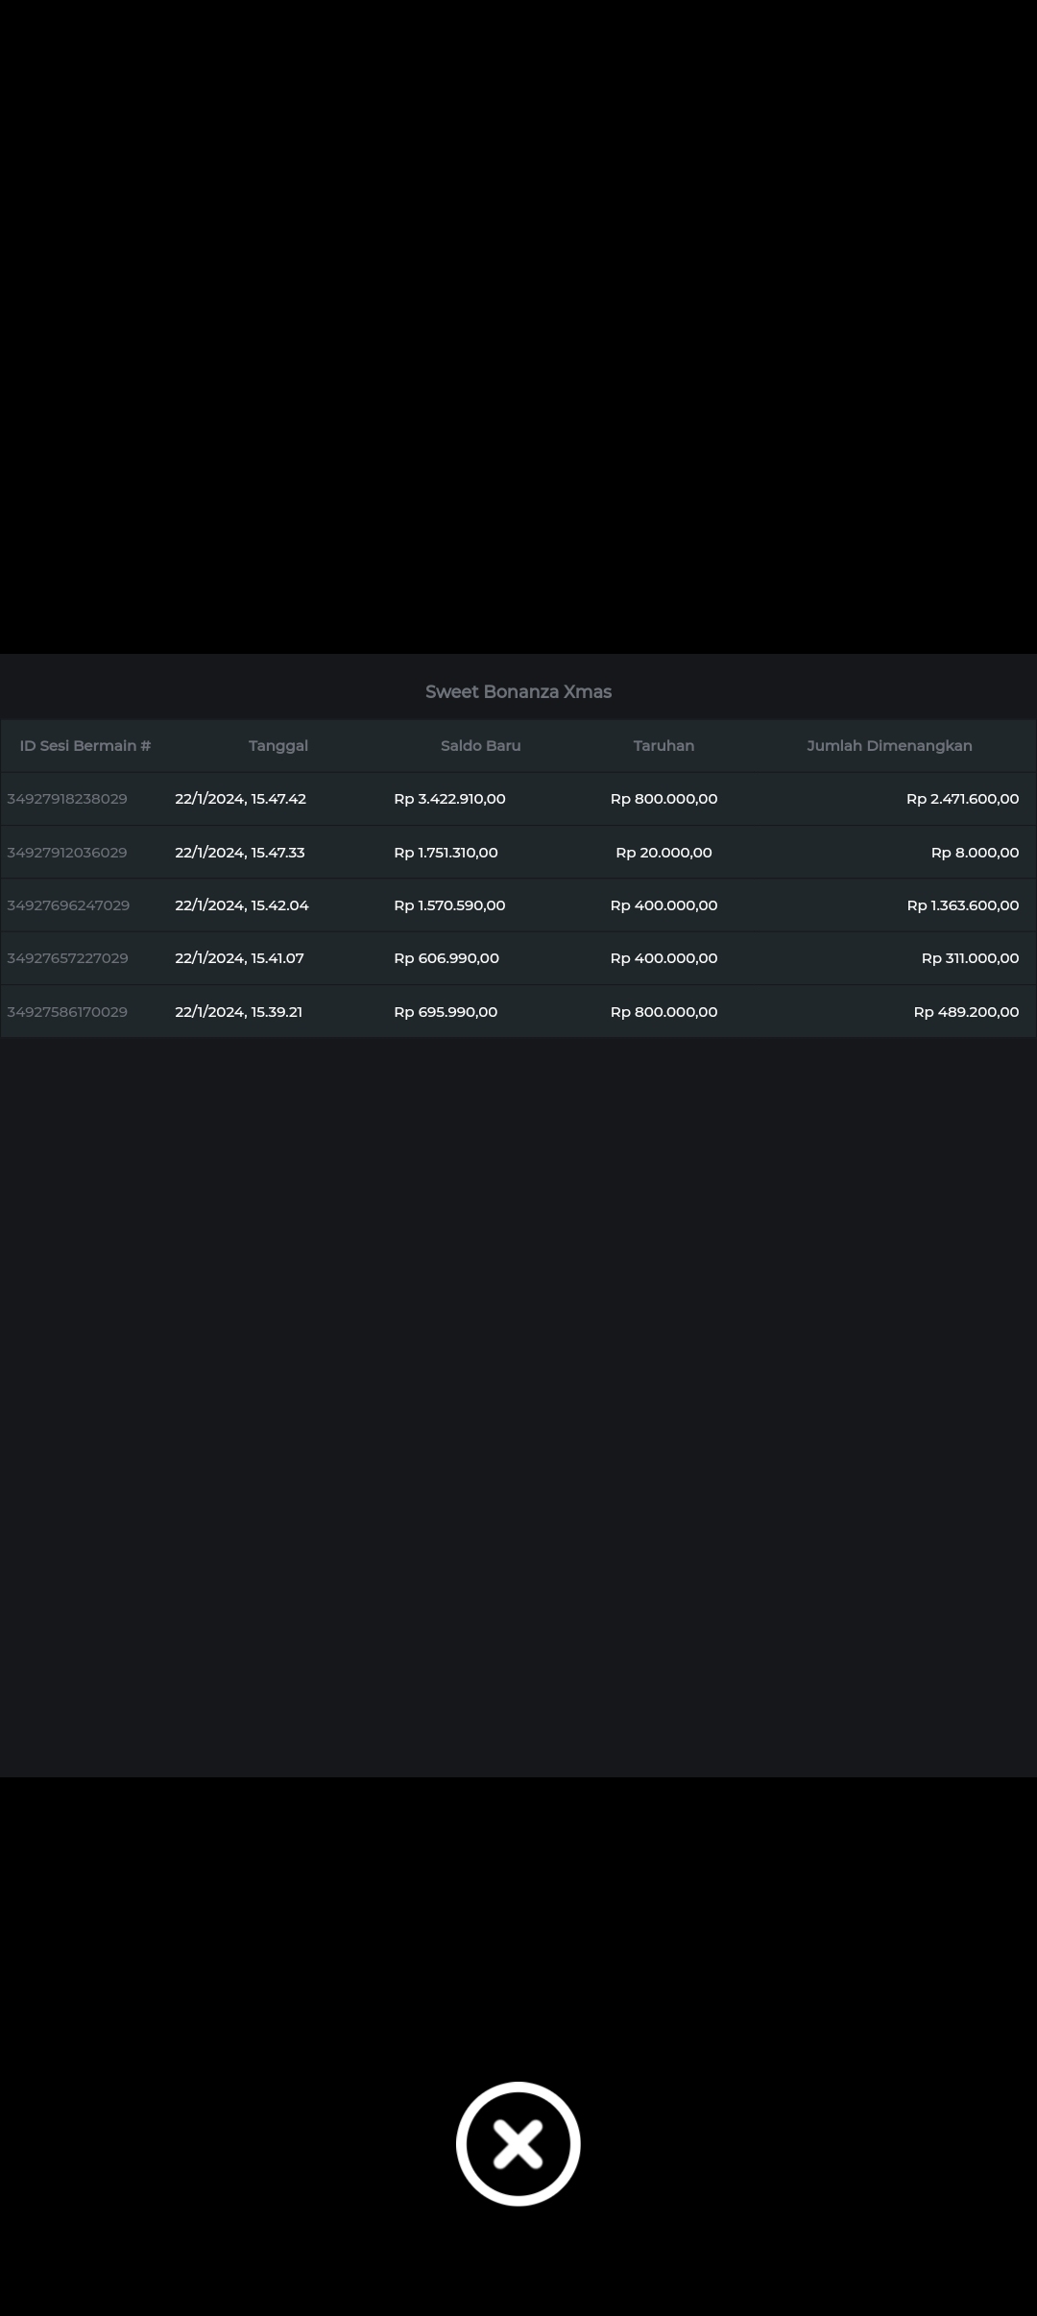Image resolution: width=1037 pixels, height=2316 pixels.
Task: Click the date 22/1/2024, 15.39.21
Action: 238,1012
